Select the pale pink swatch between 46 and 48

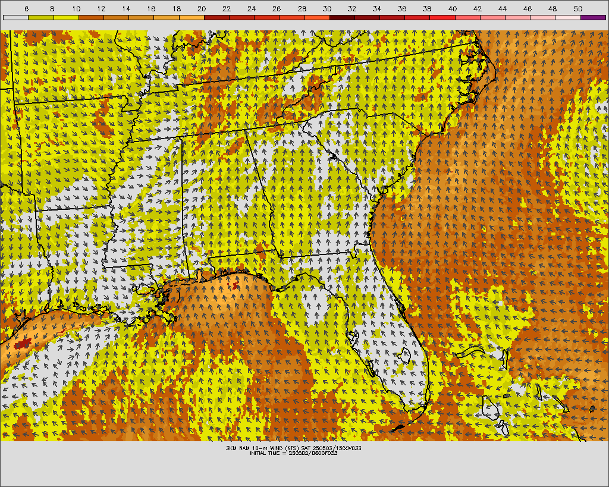click(x=543, y=17)
